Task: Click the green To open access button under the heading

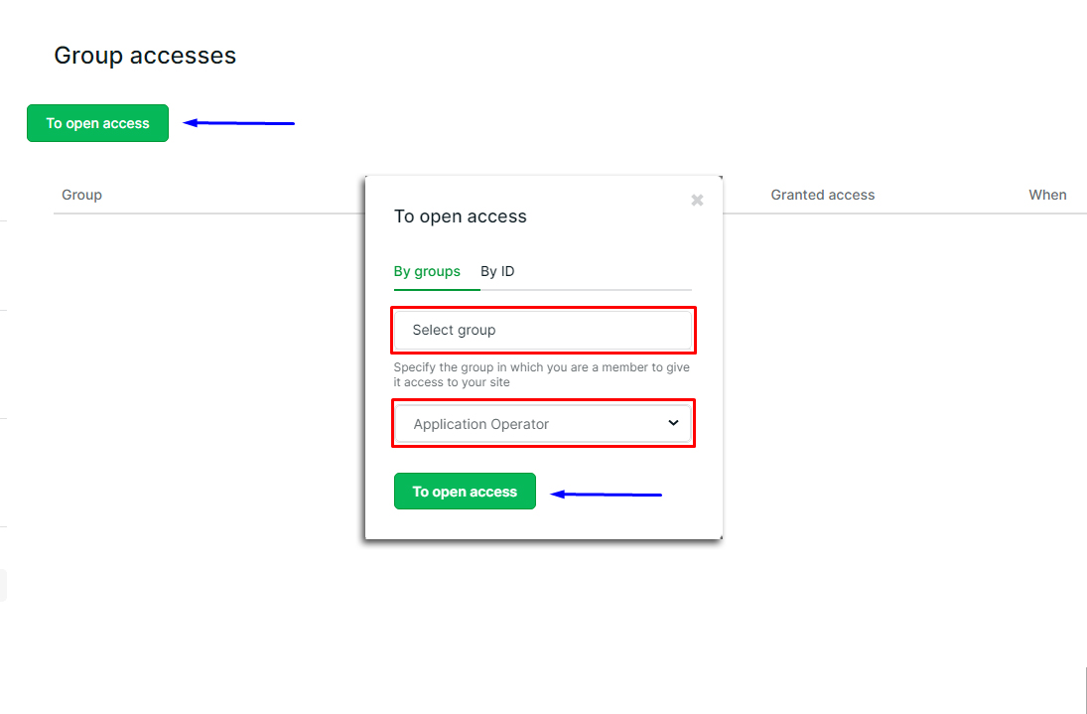Action: [97, 123]
